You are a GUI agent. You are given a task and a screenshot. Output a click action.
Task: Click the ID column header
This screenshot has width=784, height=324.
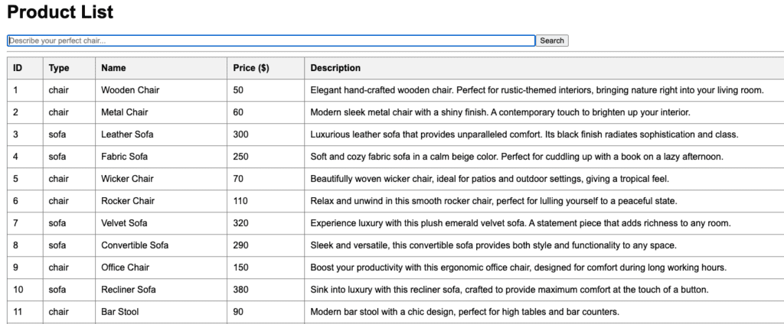coord(18,68)
